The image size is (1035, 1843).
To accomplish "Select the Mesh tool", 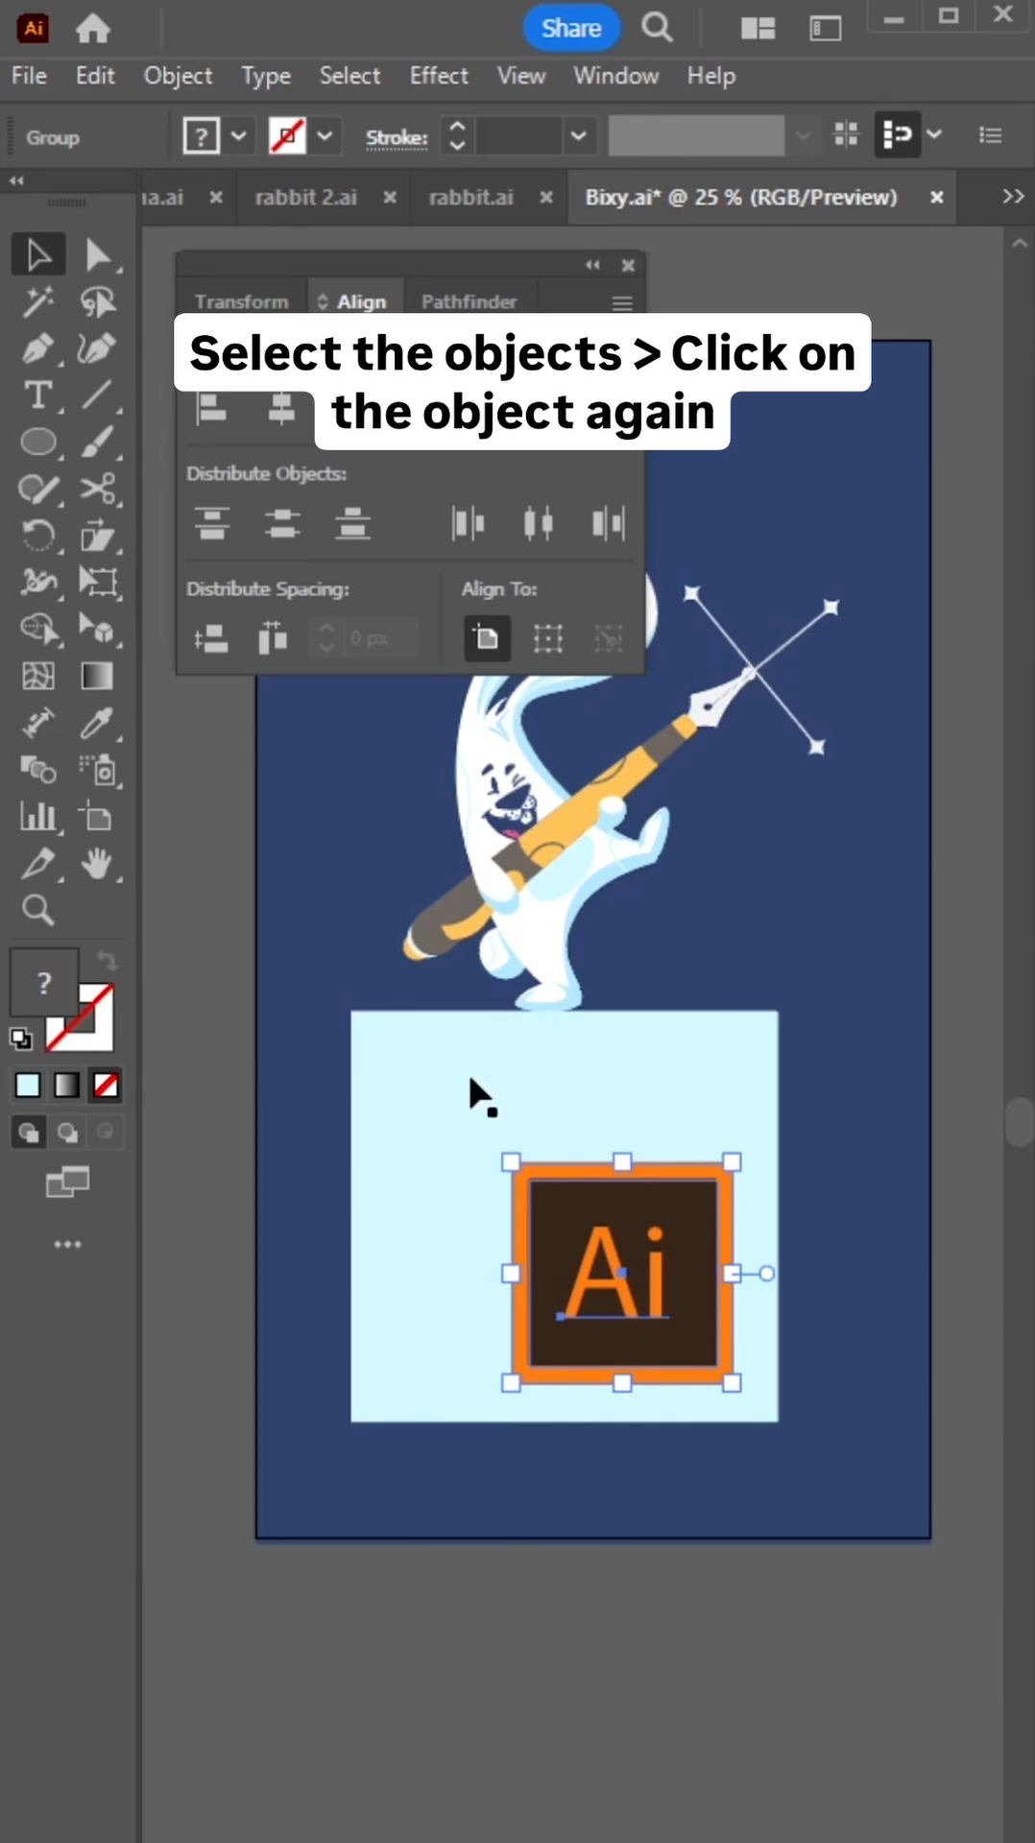I will pyautogui.click(x=38, y=676).
